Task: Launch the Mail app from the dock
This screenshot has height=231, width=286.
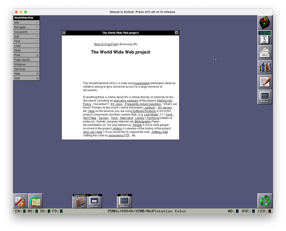Action: pyautogui.click(x=265, y=53)
